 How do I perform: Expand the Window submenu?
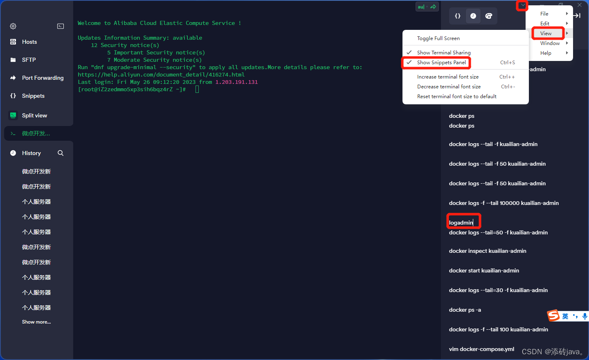549,43
